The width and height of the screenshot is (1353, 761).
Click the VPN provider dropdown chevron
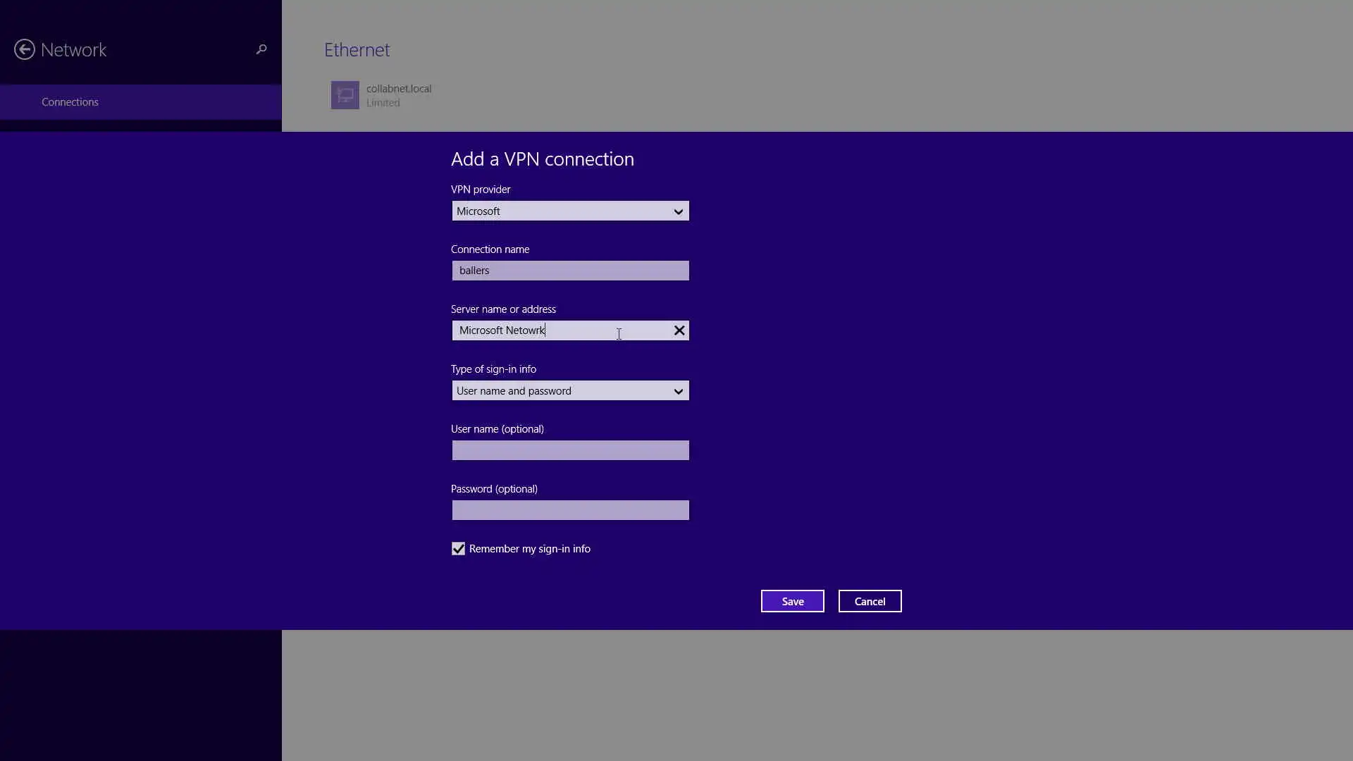pyautogui.click(x=678, y=211)
